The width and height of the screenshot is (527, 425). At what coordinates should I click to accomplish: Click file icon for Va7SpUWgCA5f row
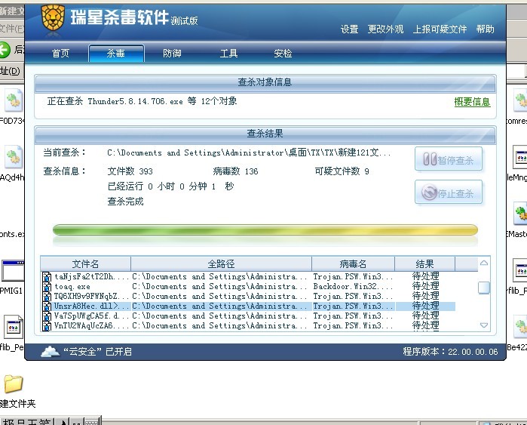[x=47, y=316]
